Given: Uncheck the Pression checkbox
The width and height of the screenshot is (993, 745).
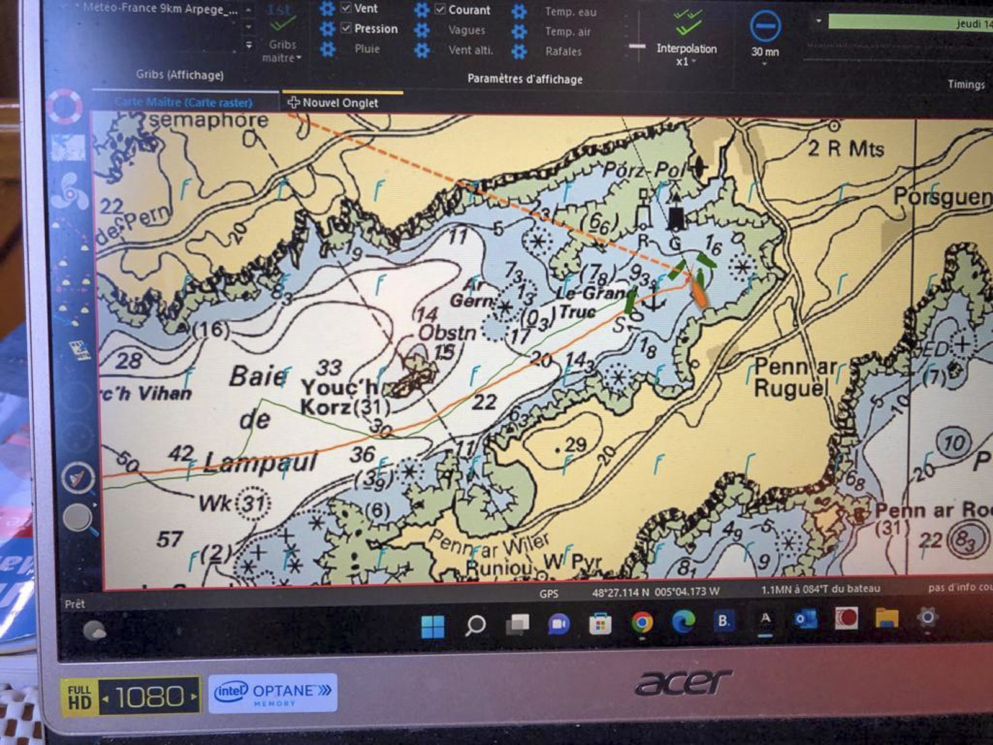Looking at the screenshot, I should point(346,29).
